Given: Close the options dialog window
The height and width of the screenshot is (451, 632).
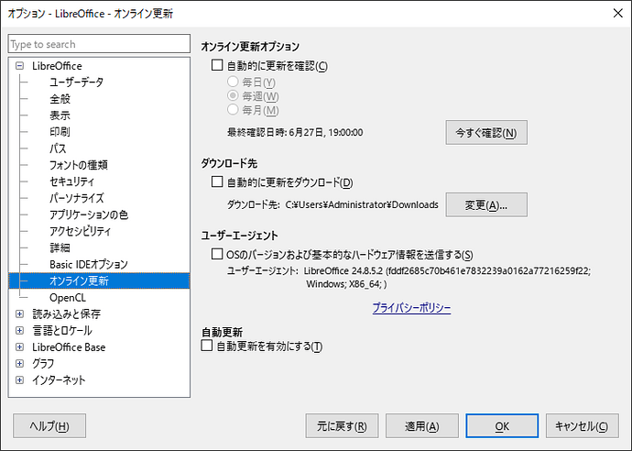Looking at the screenshot, I should tap(618, 14).
